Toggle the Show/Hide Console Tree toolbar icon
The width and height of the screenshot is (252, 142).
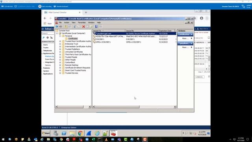(x=70, y=26)
